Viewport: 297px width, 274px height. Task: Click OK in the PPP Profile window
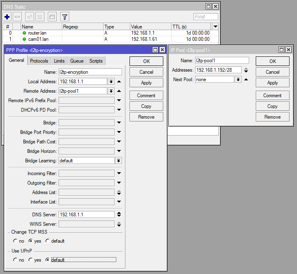point(146,61)
